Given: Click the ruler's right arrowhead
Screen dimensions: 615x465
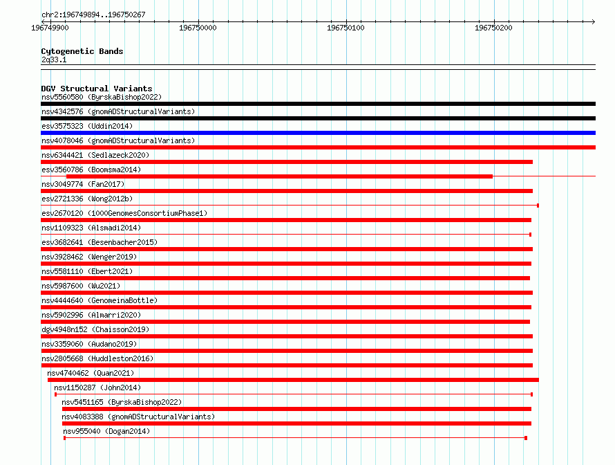Looking at the screenshot, I should pyautogui.click(x=594, y=21).
